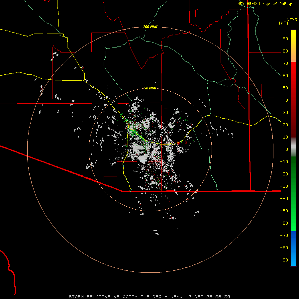
Task: Click the NEXR label above the color scale
Action: click(292, 20)
